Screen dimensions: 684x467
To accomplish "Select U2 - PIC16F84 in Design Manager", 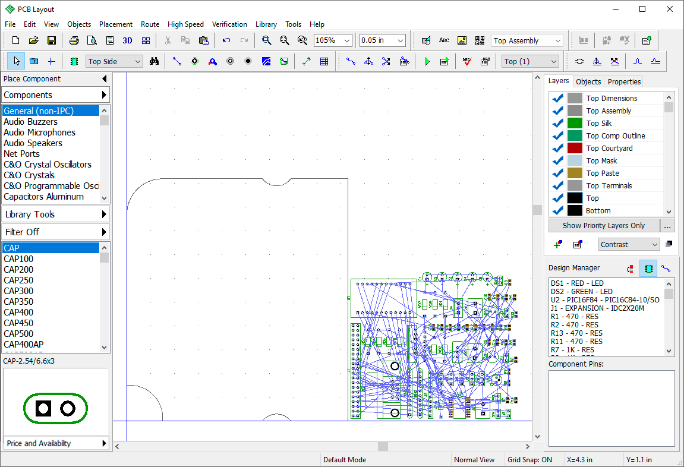I will point(605,299).
